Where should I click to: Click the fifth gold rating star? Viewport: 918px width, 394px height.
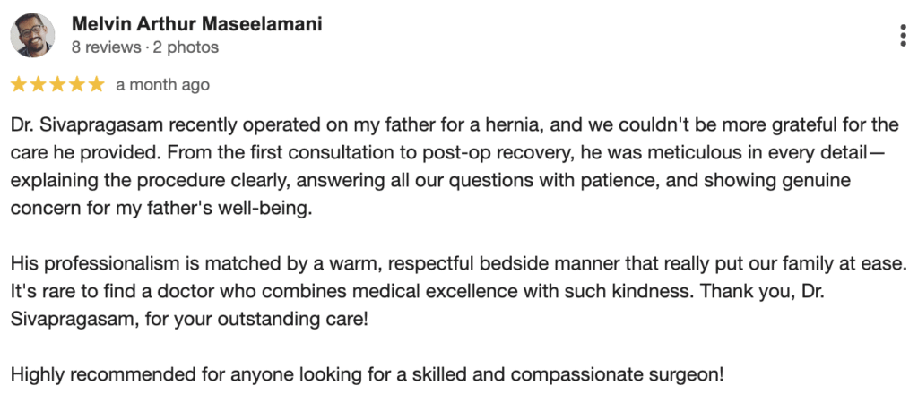pos(95,85)
